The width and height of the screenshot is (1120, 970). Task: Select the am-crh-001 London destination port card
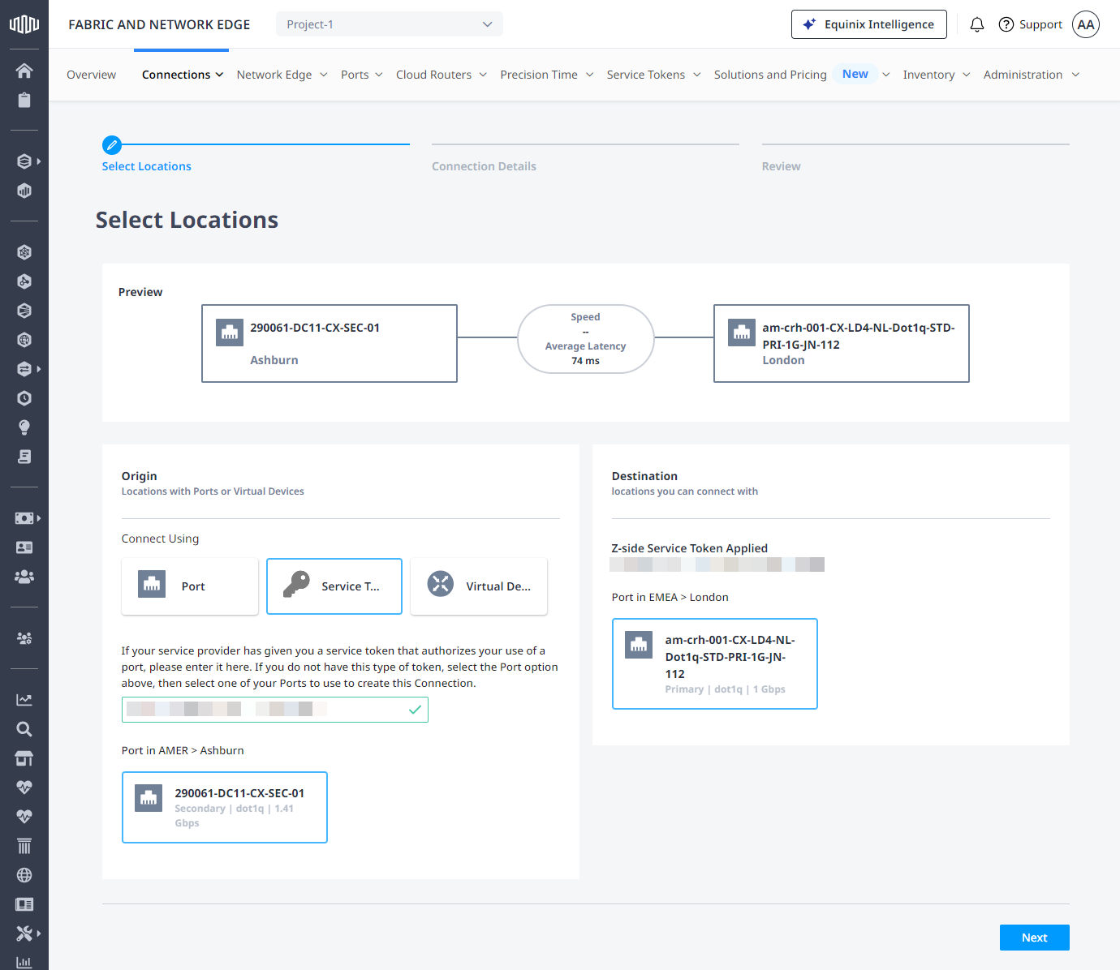(715, 664)
